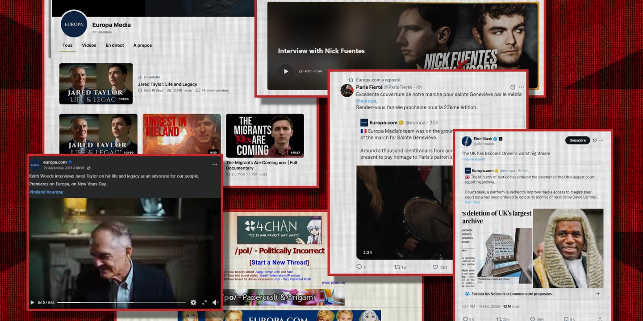Screen dimensions: 643x321
Task: Share Elon Musk's post
Action: click(x=600, y=319)
